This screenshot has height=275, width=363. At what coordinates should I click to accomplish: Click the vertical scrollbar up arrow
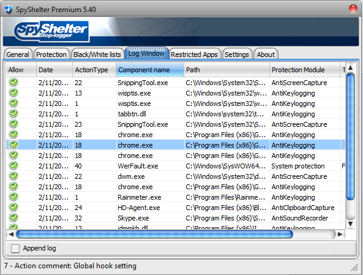tap(351, 67)
